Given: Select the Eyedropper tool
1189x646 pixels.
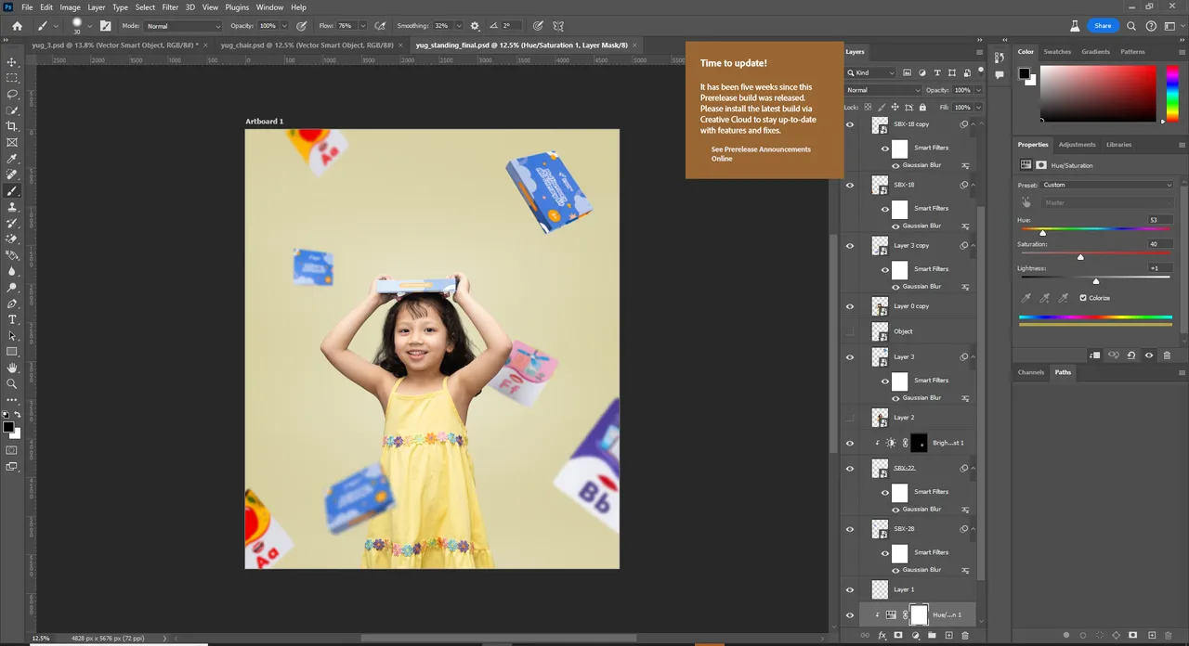Looking at the screenshot, I should [x=12, y=159].
